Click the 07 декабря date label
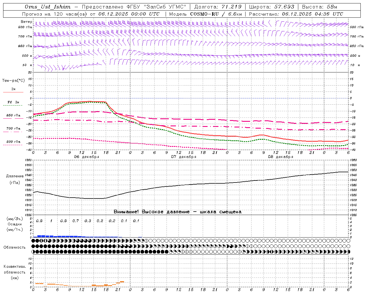Image resolution: width=365 pixels, height=292 pixels. [184, 157]
